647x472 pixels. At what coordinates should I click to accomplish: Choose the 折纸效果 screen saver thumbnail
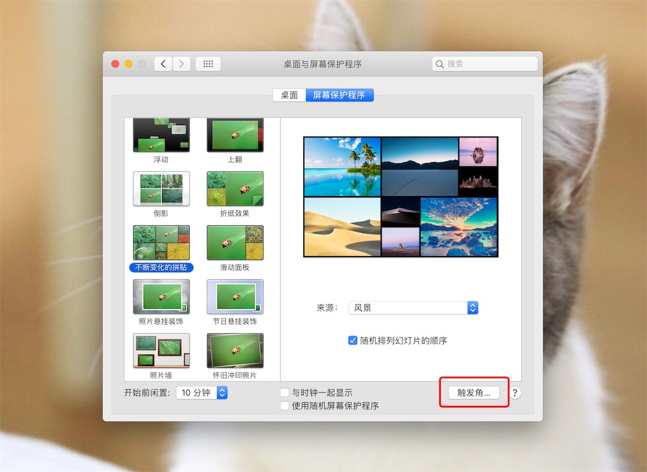(x=235, y=189)
